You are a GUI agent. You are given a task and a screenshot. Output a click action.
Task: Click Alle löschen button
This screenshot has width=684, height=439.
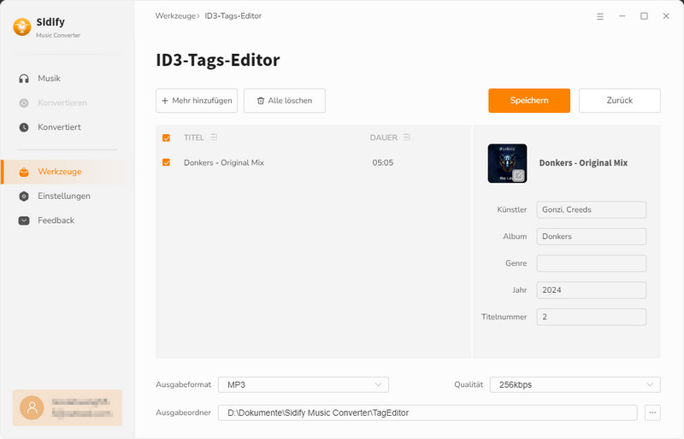[x=285, y=101]
